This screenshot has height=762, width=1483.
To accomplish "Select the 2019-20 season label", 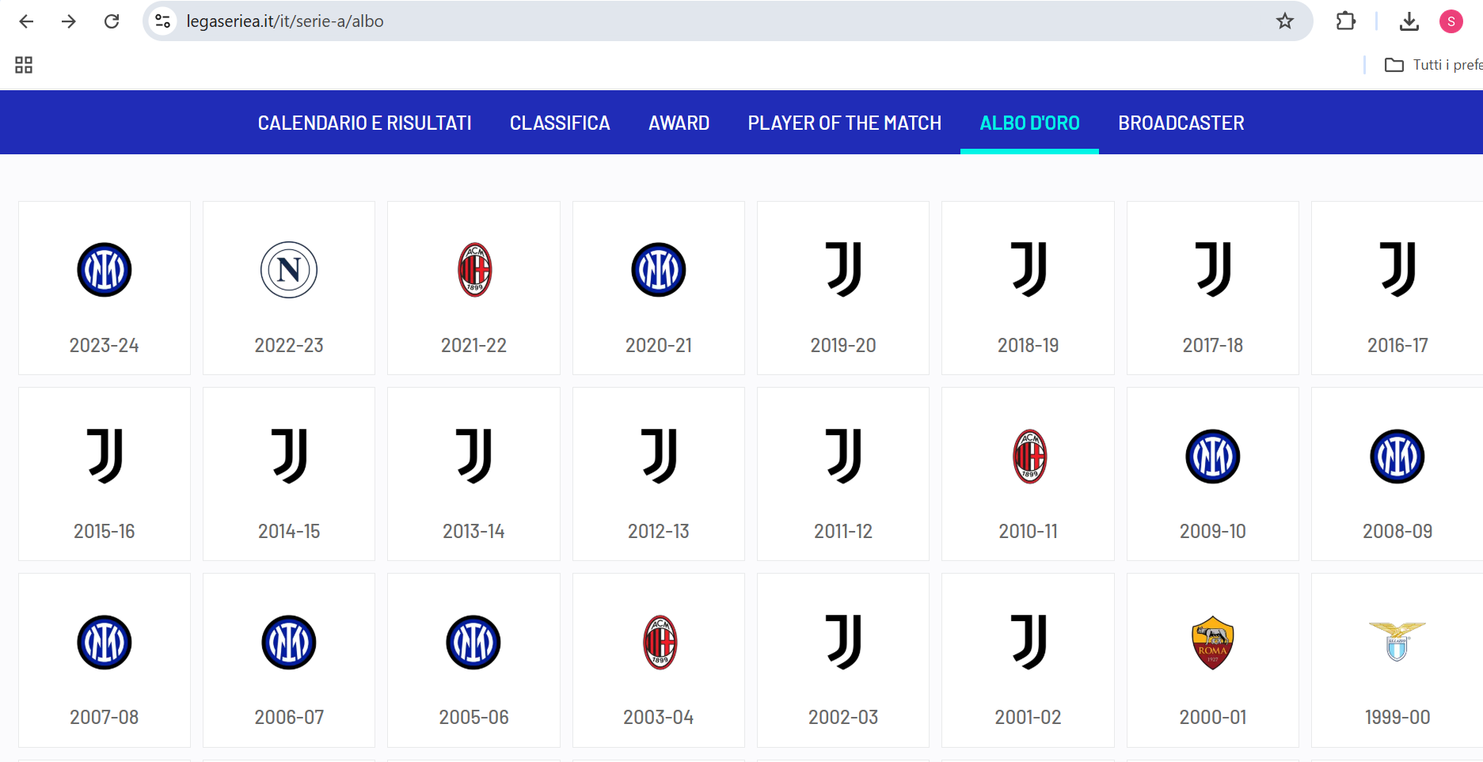I will 843,345.
